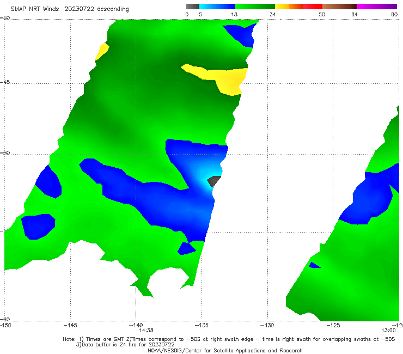The image size is (403, 354).
Task: Click the dark grey low-wind patch near -135
Action: pyautogui.click(x=214, y=181)
